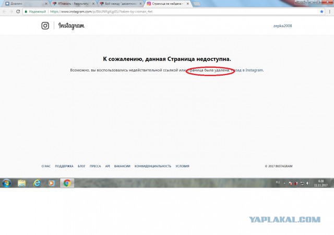Click the browser back arrow

[x=5, y=11]
